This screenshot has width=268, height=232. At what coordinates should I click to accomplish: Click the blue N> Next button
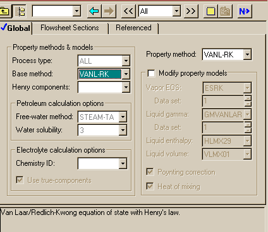tap(245, 11)
